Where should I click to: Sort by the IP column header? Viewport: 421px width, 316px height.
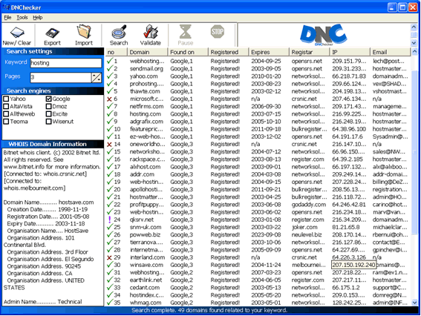tap(350, 52)
